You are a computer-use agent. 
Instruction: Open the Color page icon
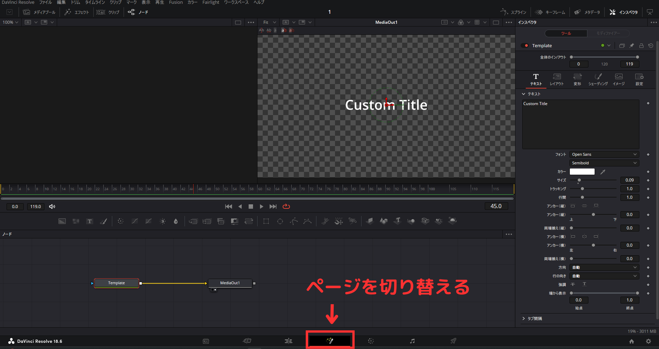[x=371, y=341]
